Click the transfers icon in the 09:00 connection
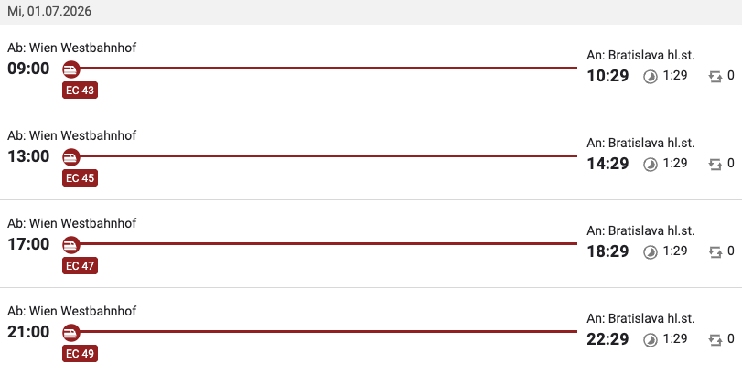The height and width of the screenshot is (374, 742). tap(715, 77)
